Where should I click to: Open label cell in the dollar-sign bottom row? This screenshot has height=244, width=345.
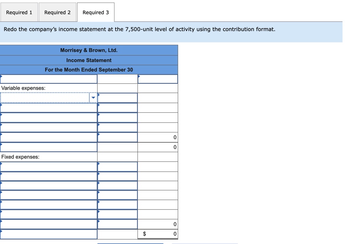pyautogui.click(x=49, y=234)
